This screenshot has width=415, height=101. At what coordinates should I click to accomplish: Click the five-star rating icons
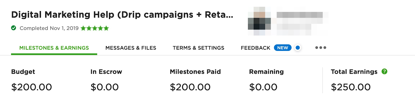pos(95,28)
